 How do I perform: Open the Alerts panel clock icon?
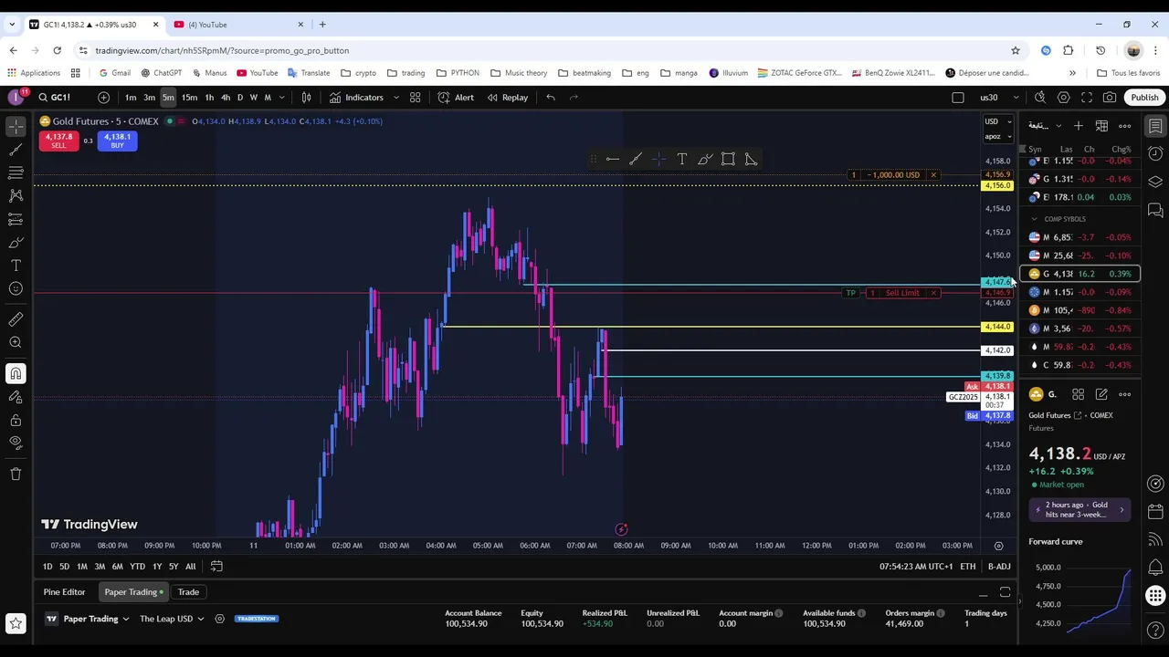(x=1155, y=153)
